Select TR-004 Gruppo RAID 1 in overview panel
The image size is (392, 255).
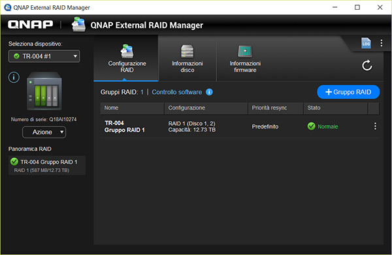[x=47, y=166]
